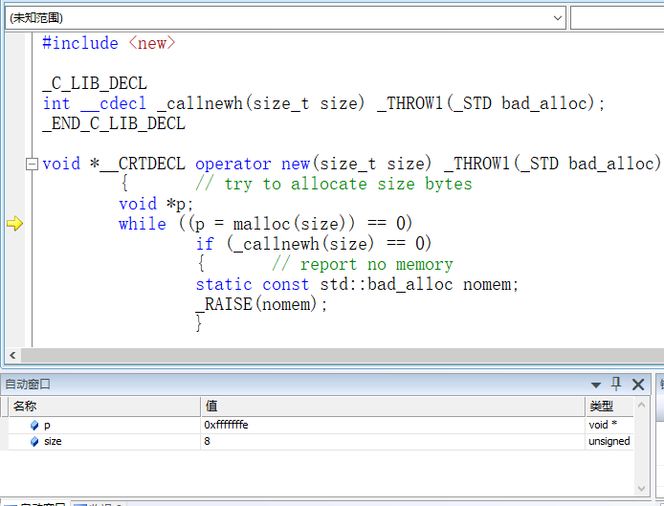Toggle auto-hide pin on 自动窗口 panel
Image resolution: width=664 pixels, height=506 pixels.
616,385
